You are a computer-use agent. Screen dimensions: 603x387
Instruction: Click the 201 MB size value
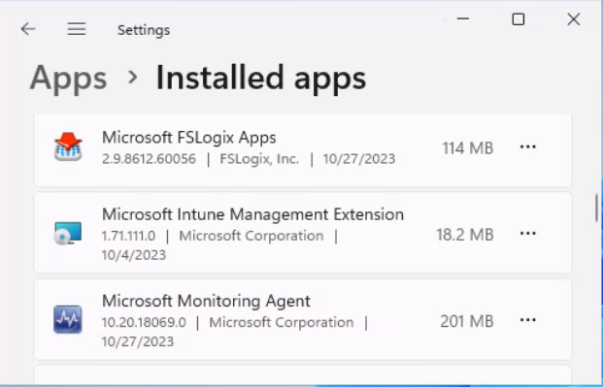(x=467, y=321)
